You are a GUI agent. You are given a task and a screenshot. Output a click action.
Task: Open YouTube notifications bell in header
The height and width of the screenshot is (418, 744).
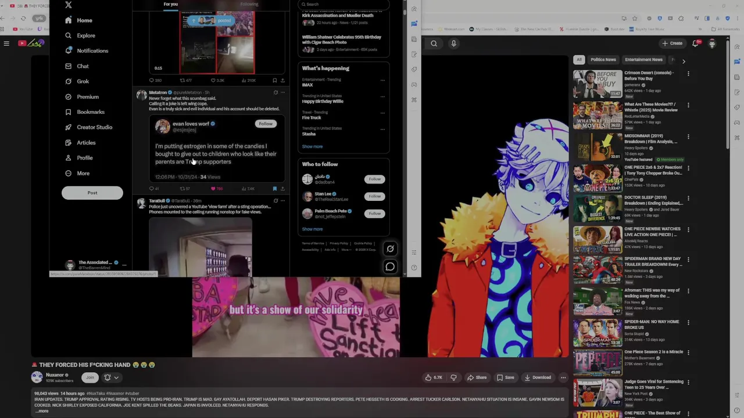(696, 44)
